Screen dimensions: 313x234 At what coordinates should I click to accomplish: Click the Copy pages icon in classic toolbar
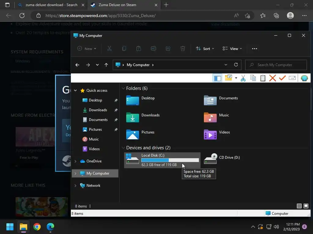click(x=253, y=78)
